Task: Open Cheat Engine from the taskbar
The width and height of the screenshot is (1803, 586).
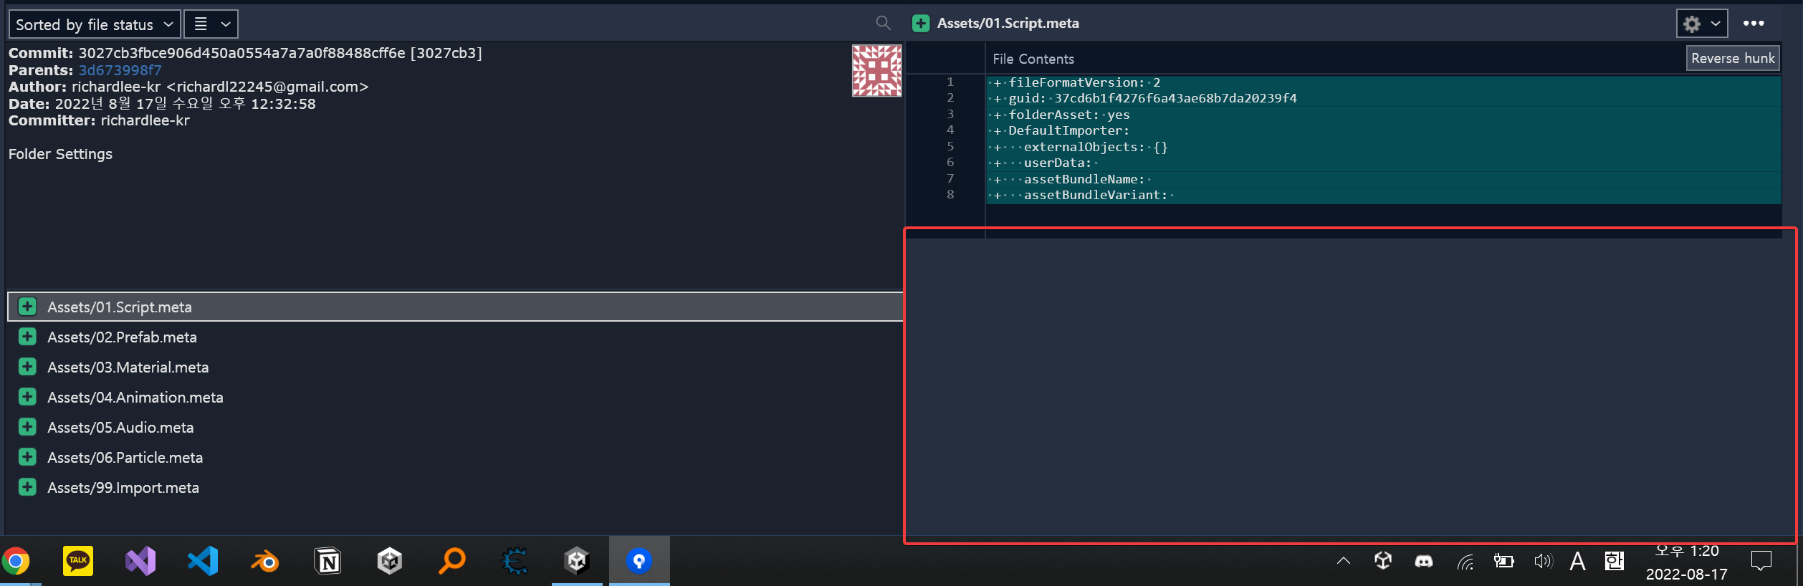Action: [515, 561]
